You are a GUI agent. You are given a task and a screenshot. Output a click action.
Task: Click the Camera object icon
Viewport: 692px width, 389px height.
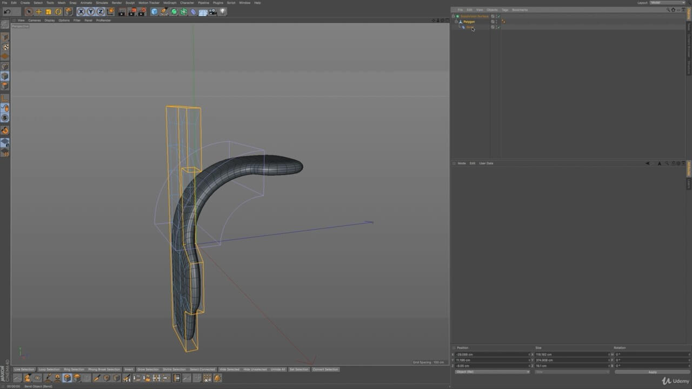click(x=212, y=11)
